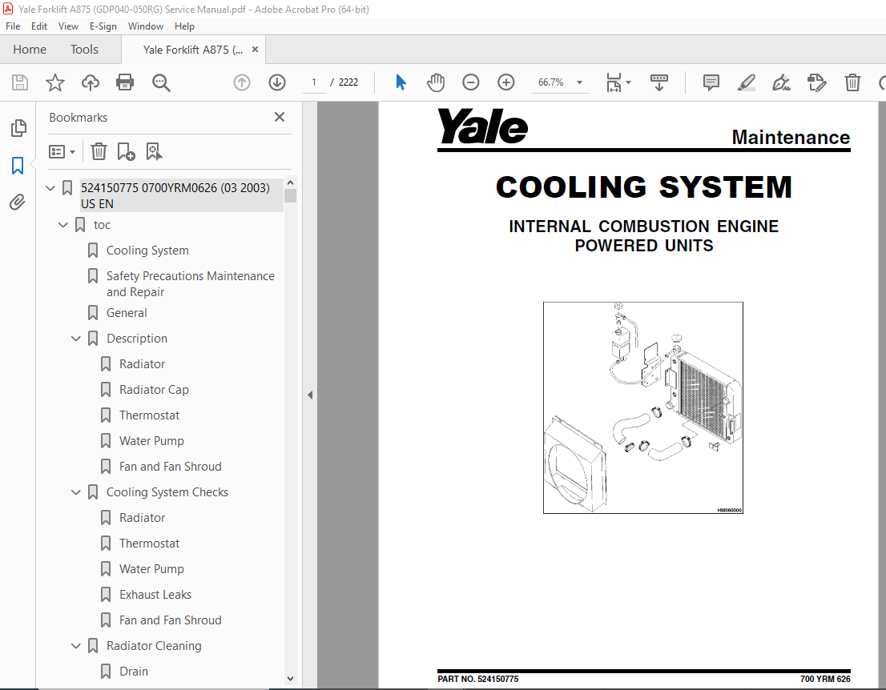Screen dimensions: 886x690
Task: Collapse the toc bookmark node
Action: pos(63,225)
